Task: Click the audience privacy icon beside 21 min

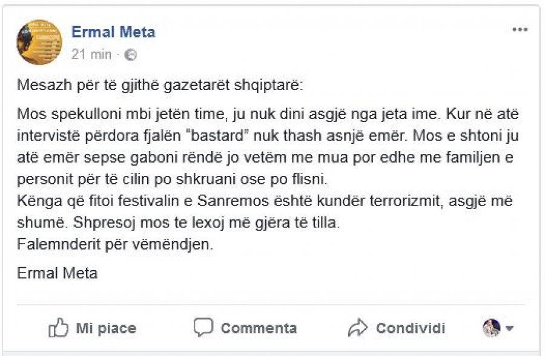Action: coord(130,54)
